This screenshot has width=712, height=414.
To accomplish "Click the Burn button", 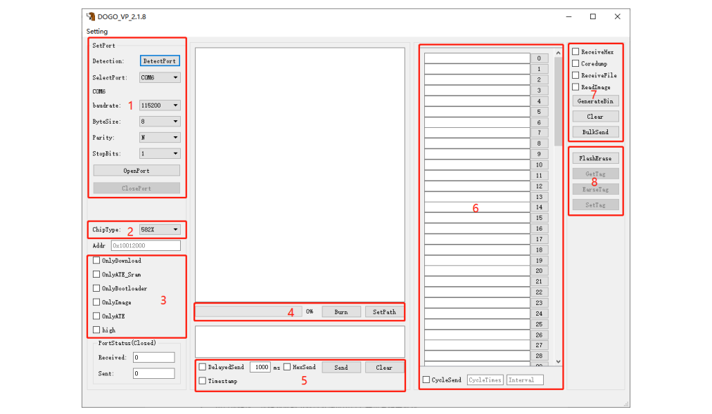I will point(341,311).
